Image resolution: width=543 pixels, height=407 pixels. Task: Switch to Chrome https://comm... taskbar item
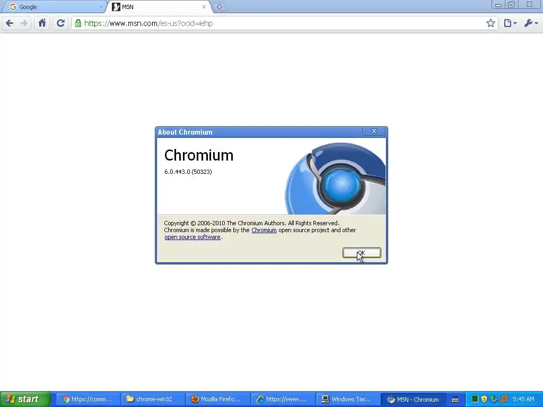pyautogui.click(x=88, y=399)
